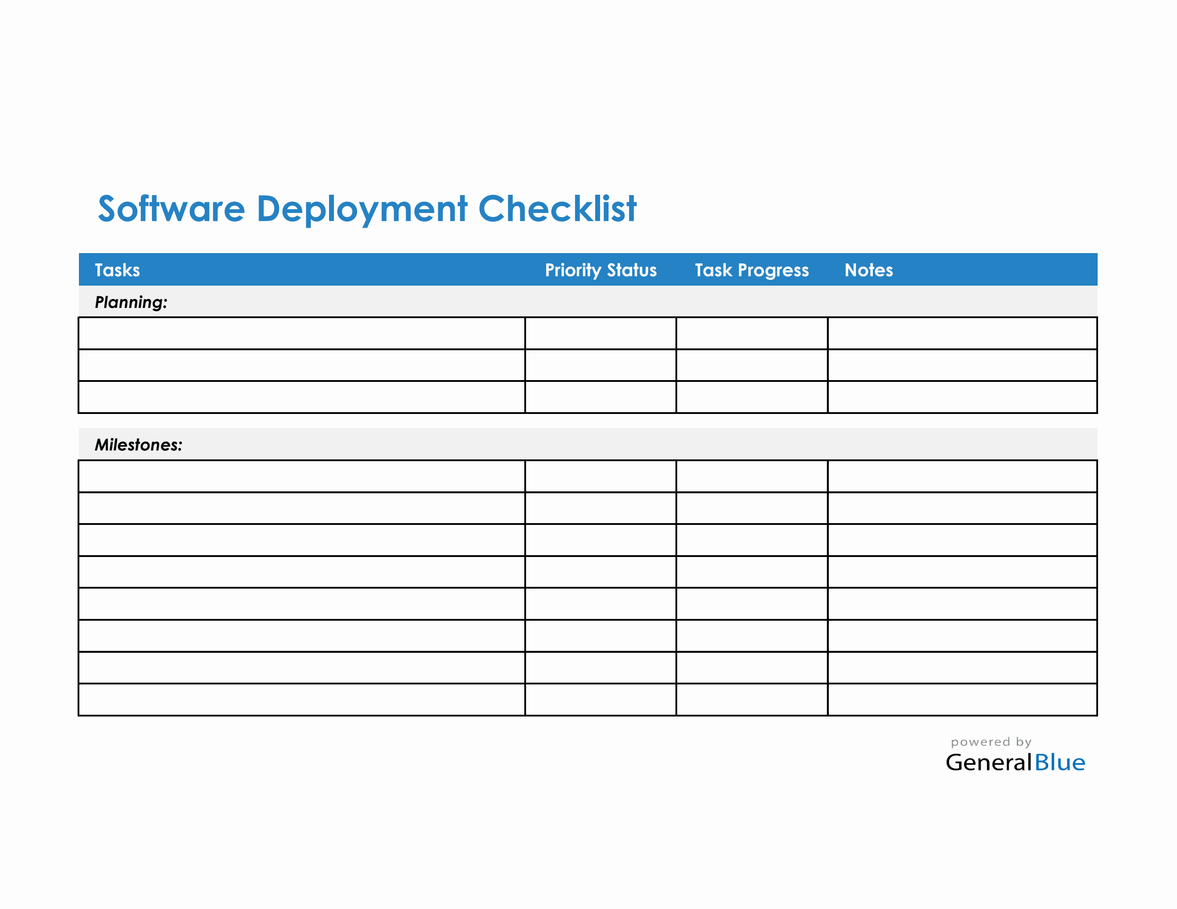The image size is (1177, 909).
Task: Click the powered by text
Action: pos(991,741)
